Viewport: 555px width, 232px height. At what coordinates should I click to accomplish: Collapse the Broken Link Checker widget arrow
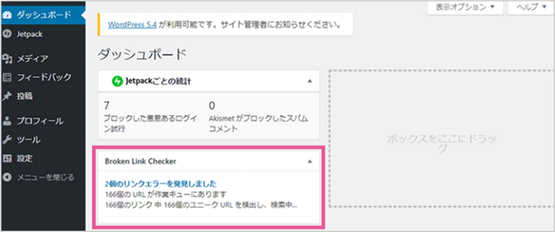click(310, 161)
